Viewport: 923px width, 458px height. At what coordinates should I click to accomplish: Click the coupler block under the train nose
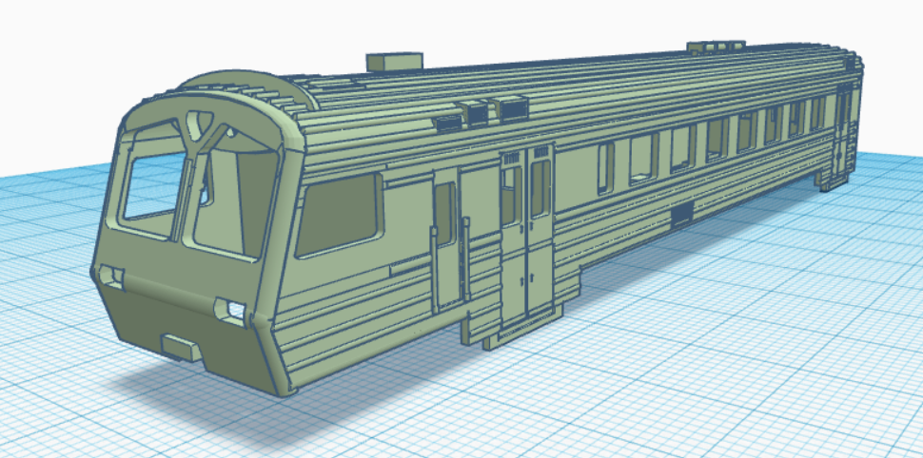point(182,347)
